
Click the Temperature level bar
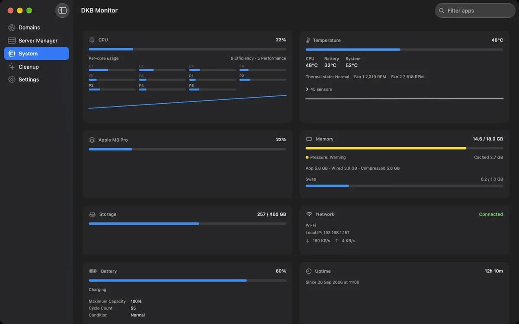coord(404,50)
